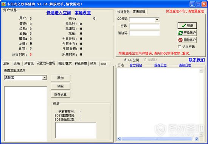Click the 清除 button
This screenshot has width=208, height=144.
[x=61, y=86]
